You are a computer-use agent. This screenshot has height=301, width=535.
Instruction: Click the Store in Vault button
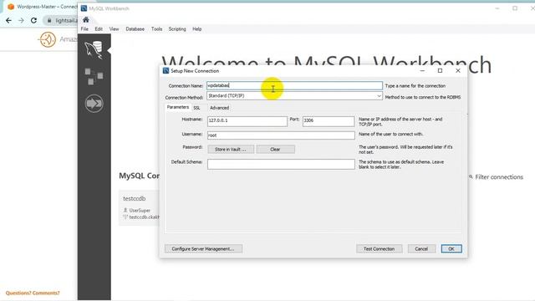(x=231, y=150)
